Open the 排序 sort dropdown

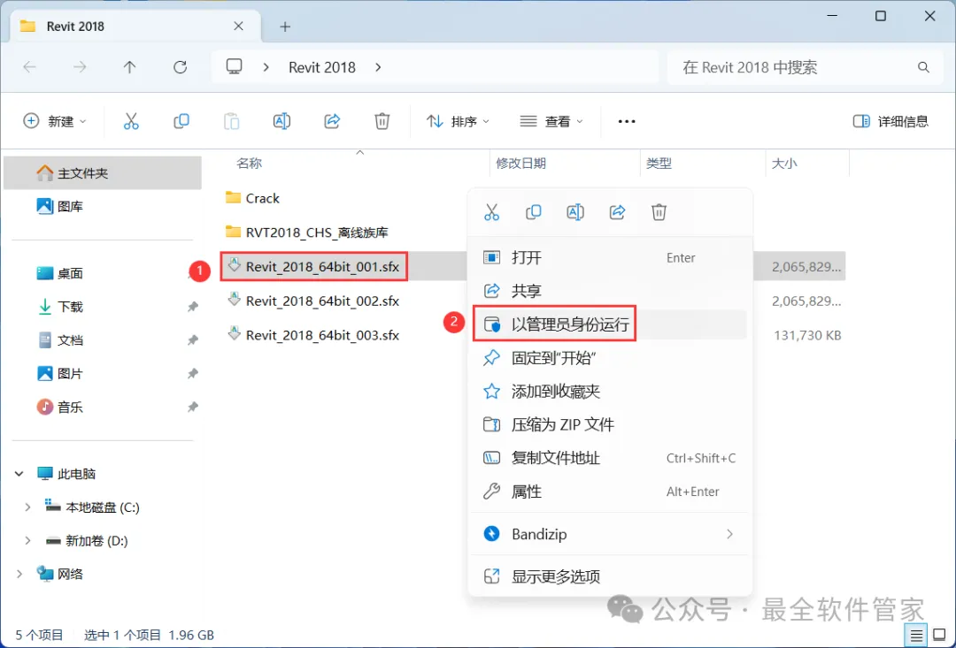pos(458,121)
